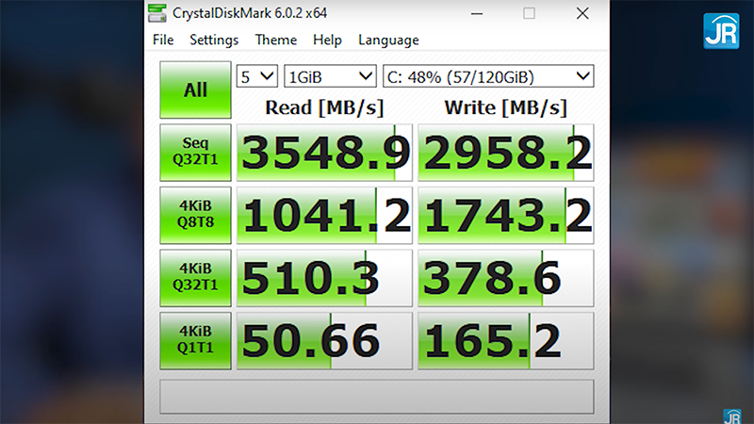Open the Language menu
Screen dimensions: 754x424
click(388, 40)
